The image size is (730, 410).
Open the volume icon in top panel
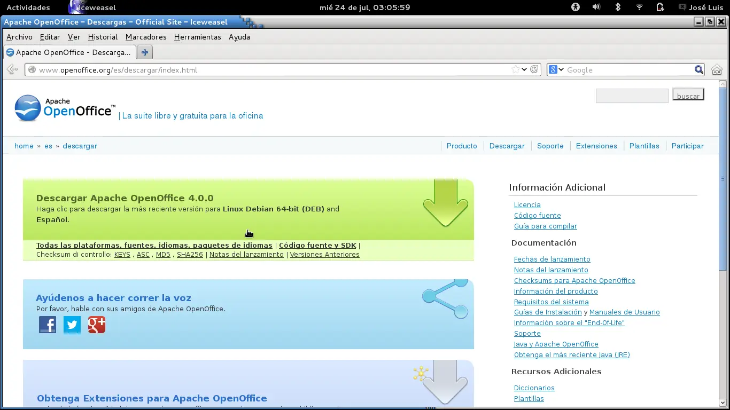click(x=596, y=7)
